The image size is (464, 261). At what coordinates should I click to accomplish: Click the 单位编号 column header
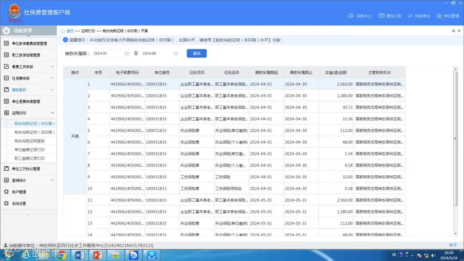[x=162, y=73]
